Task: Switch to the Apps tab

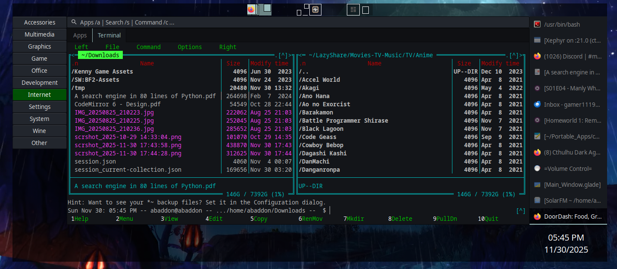Action: pyautogui.click(x=80, y=35)
